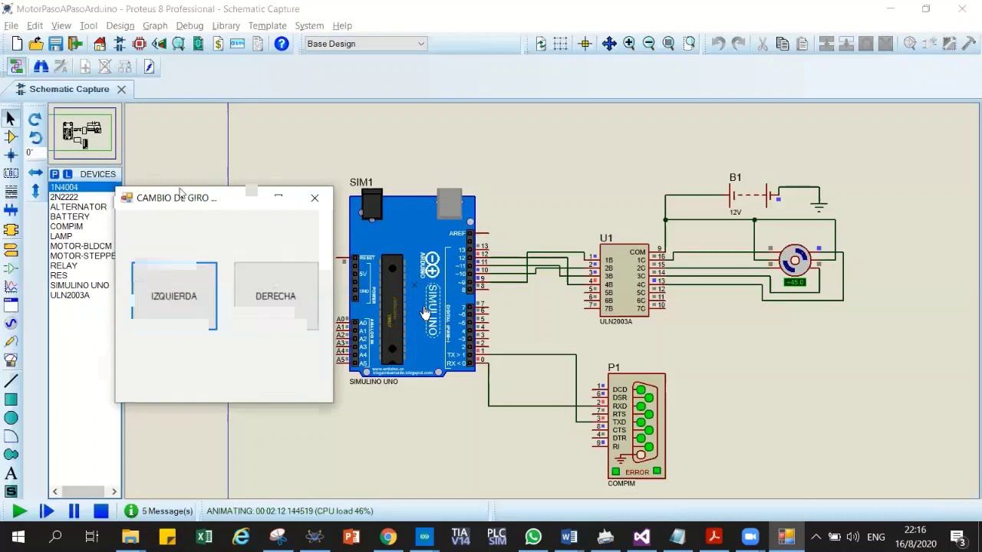Open the help question mark icon
Viewport: 982px width, 552px height.
(282, 44)
